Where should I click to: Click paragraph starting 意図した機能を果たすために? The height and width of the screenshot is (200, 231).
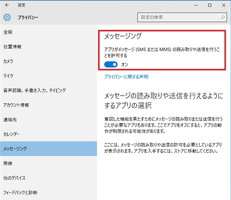click(x=163, y=125)
